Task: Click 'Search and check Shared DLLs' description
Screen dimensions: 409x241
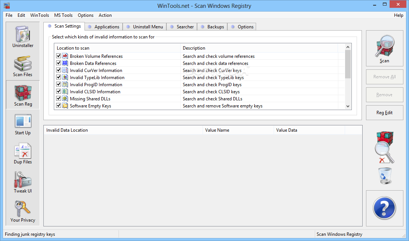Action: (212, 99)
